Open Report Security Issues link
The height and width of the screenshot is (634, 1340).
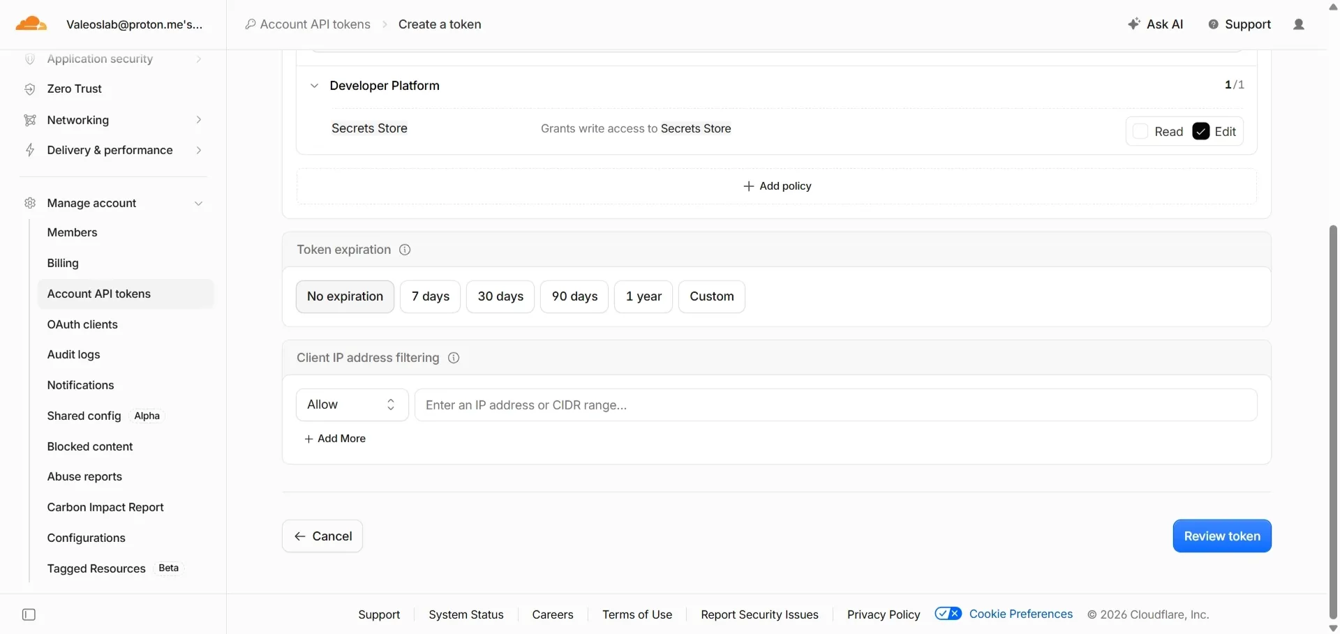point(759,614)
